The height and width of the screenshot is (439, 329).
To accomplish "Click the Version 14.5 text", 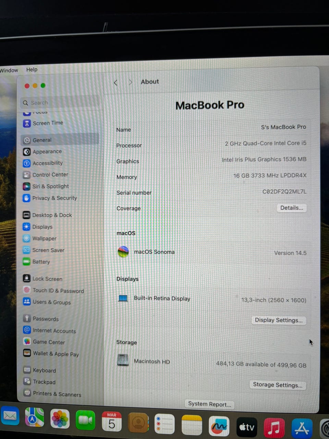I will pos(290,253).
